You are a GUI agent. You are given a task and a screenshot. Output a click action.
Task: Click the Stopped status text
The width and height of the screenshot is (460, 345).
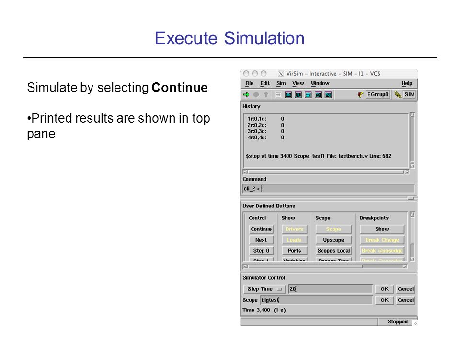pyautogui.click(x=398, y=322)
